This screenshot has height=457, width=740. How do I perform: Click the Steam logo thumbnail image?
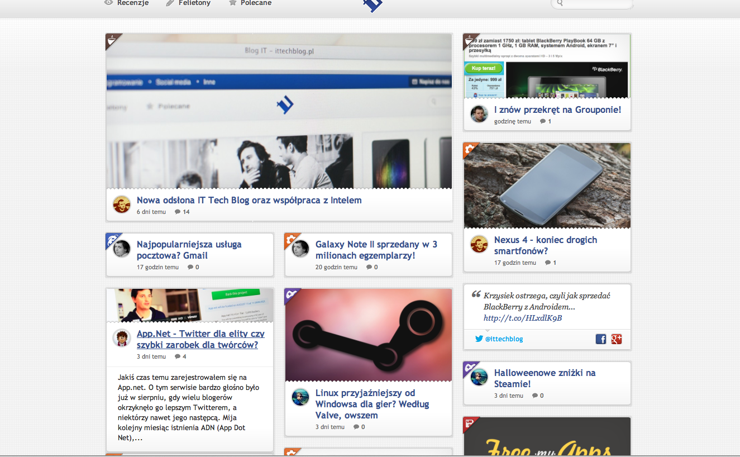coord(369,335)
